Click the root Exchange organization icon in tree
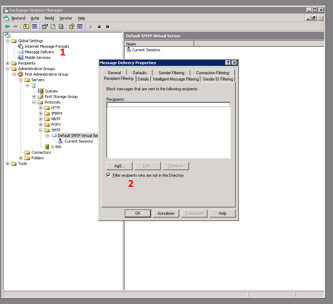 (7, 35)
